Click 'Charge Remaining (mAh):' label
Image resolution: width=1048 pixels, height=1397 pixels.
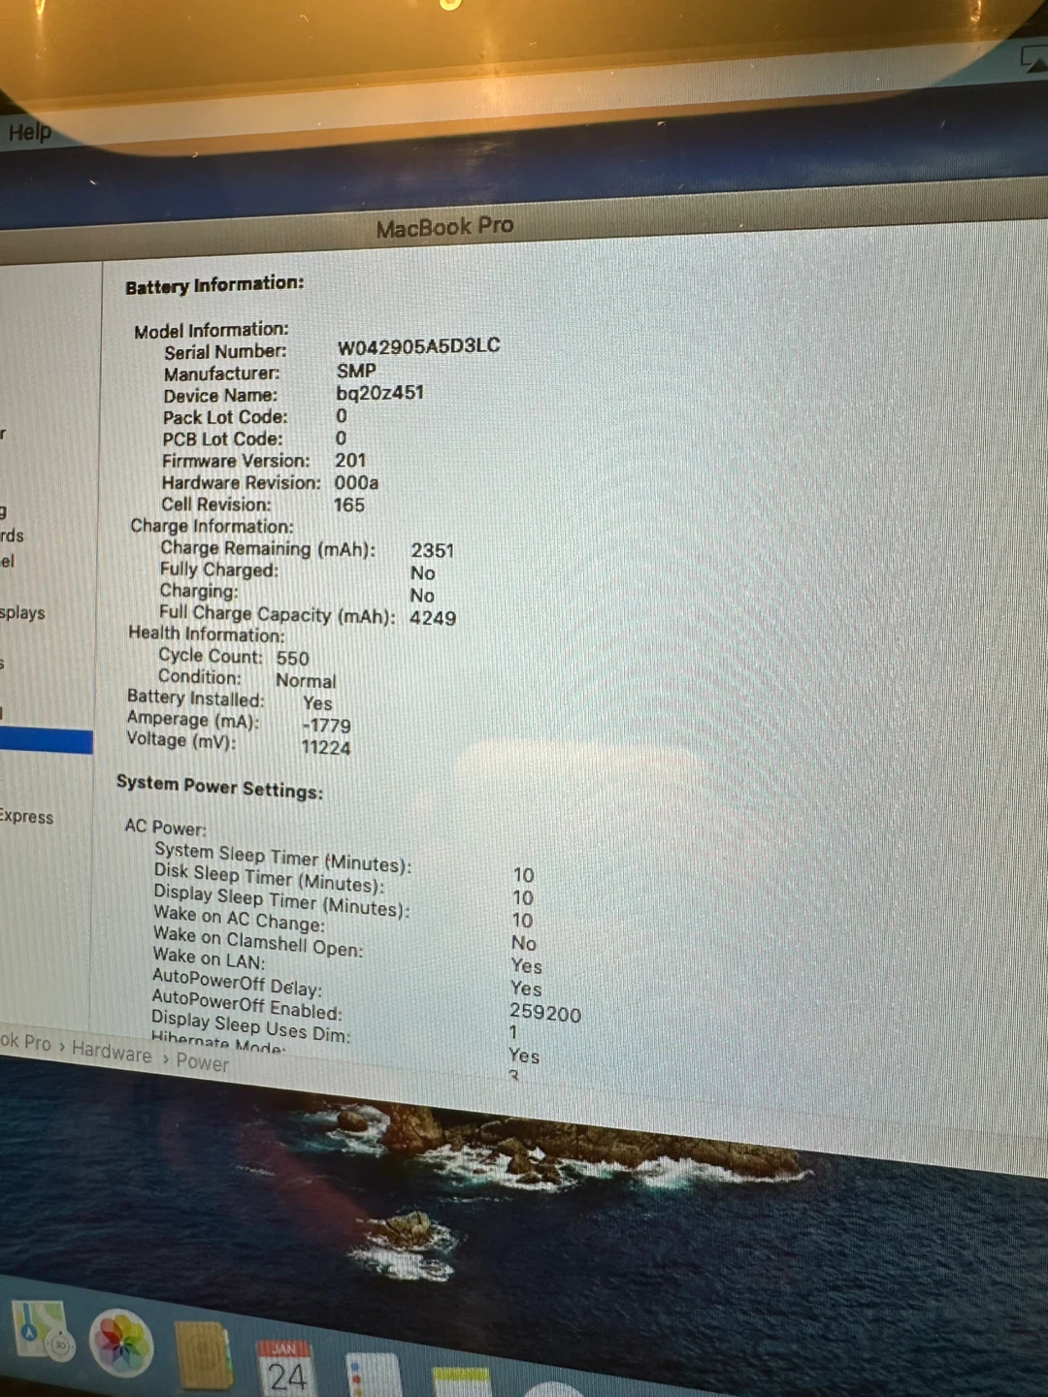tap(268, 548)
